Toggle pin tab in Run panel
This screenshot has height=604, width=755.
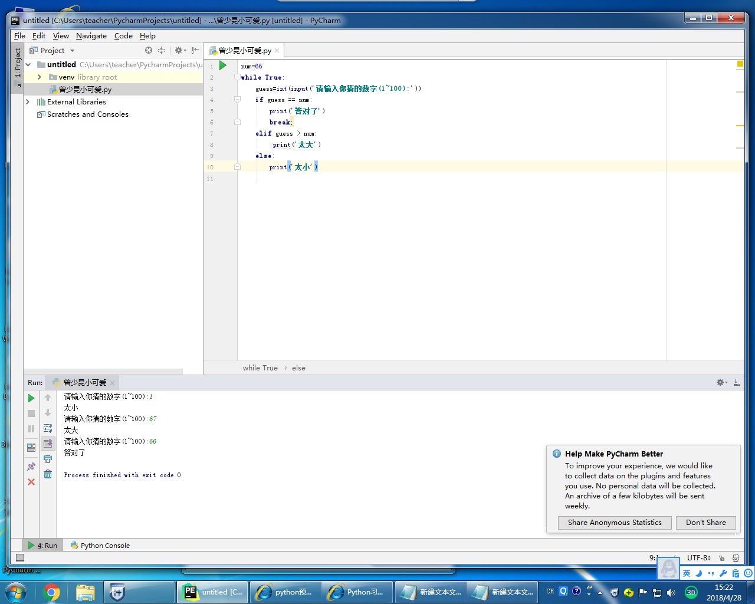click(31, 467)
